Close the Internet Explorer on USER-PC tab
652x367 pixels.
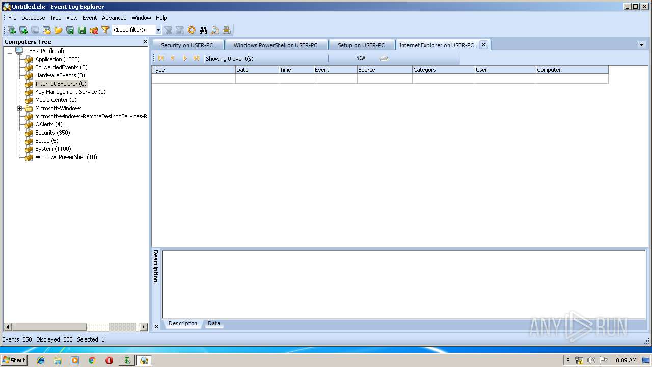pos(483,45)
